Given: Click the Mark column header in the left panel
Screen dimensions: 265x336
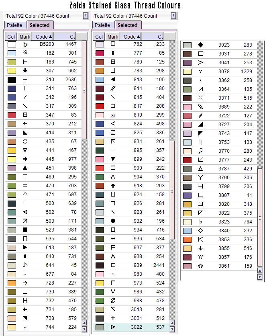Looking at the screenshot, I should (25, 37).
